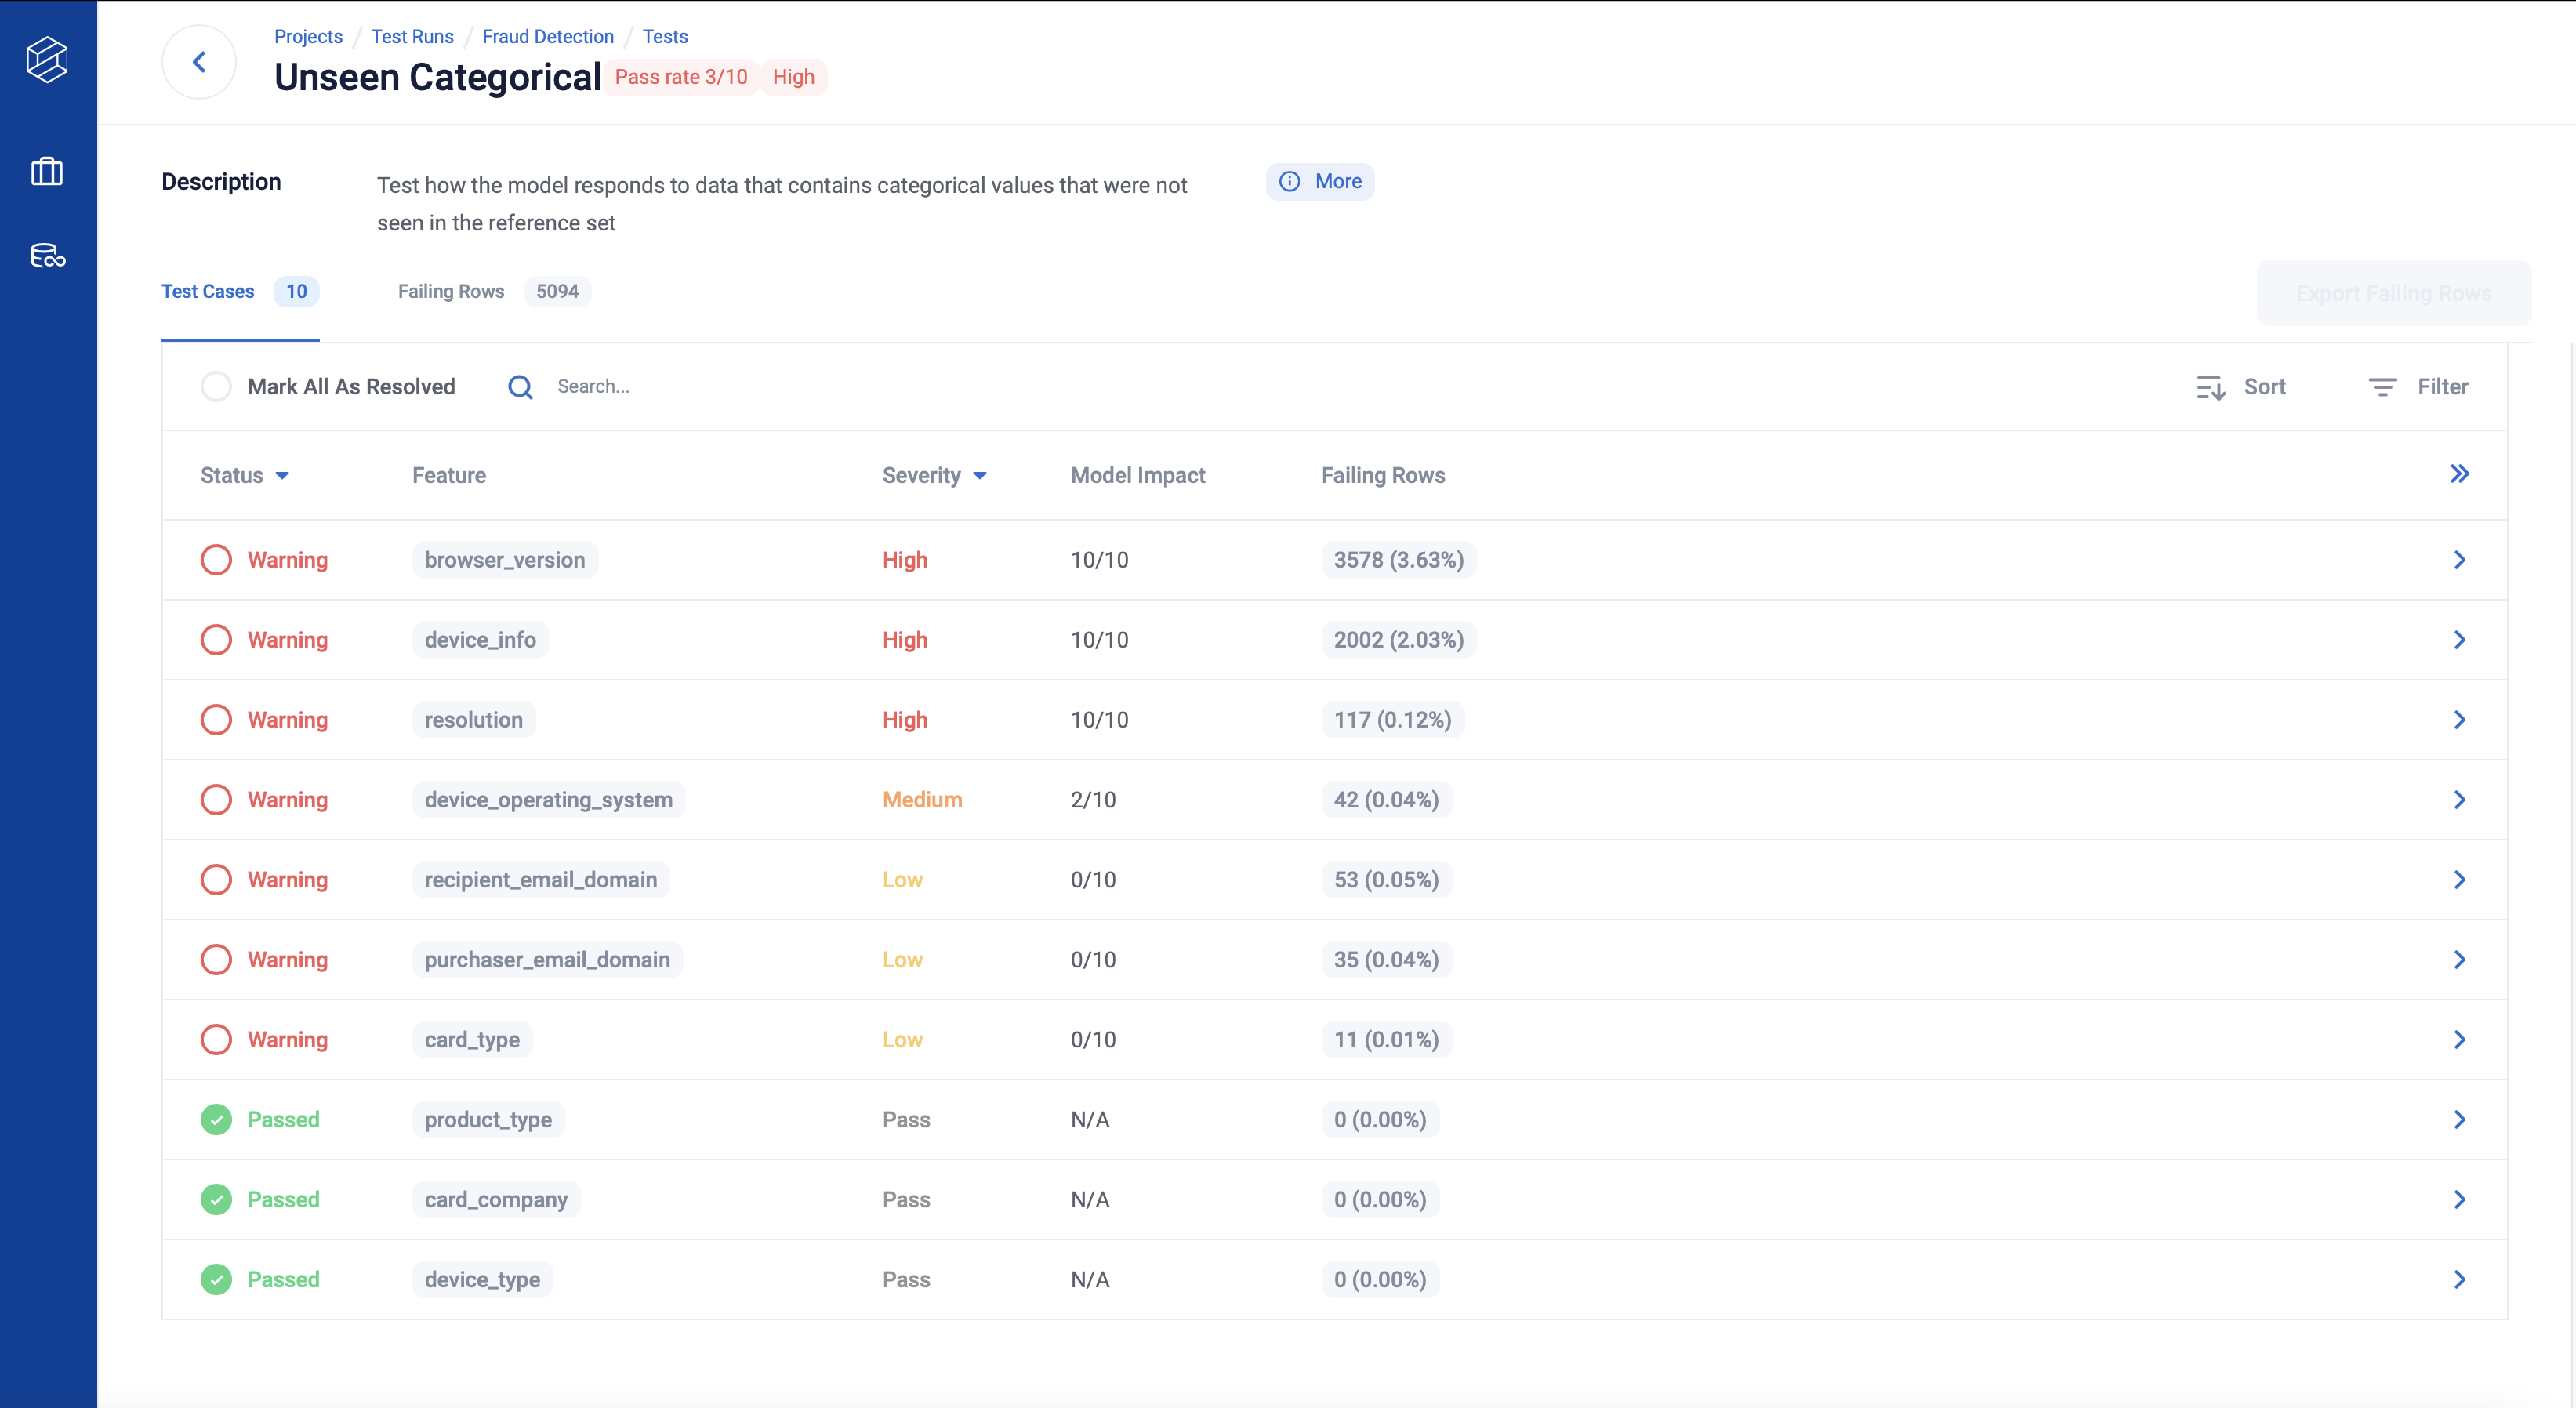Click the Sort label
2576x1408 pixels.
[x=2265, y=387]
